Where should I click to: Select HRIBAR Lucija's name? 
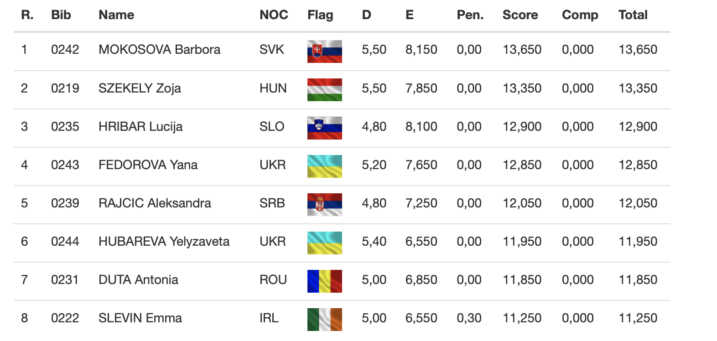(x=140, y=126)
